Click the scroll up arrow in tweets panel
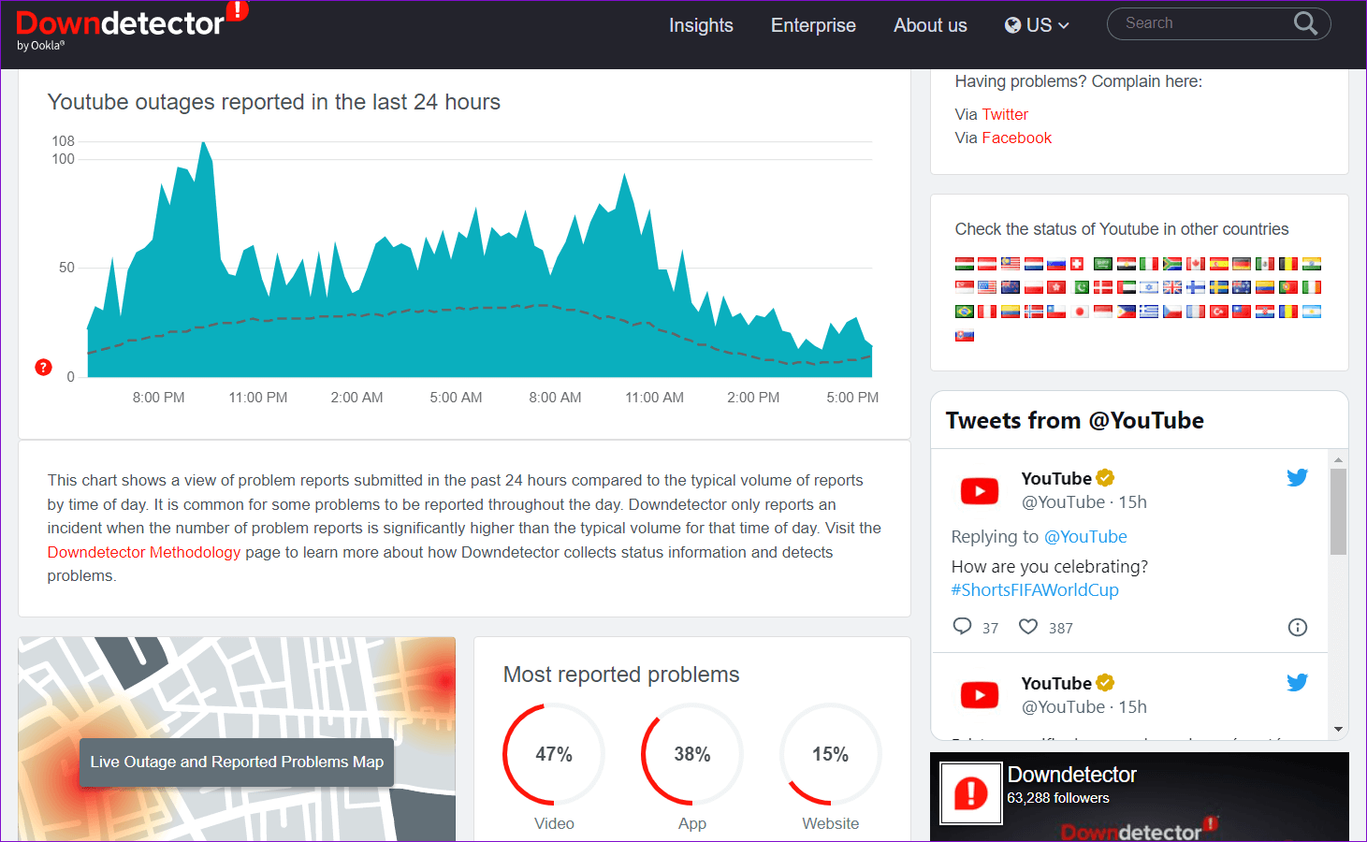 pyautogui.click(x=1338, y=459)
